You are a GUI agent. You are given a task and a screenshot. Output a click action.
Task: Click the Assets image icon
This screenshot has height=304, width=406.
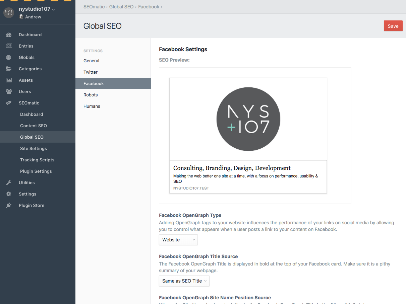(x=9, y=80)
